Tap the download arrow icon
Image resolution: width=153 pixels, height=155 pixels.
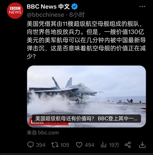[142, 145]
